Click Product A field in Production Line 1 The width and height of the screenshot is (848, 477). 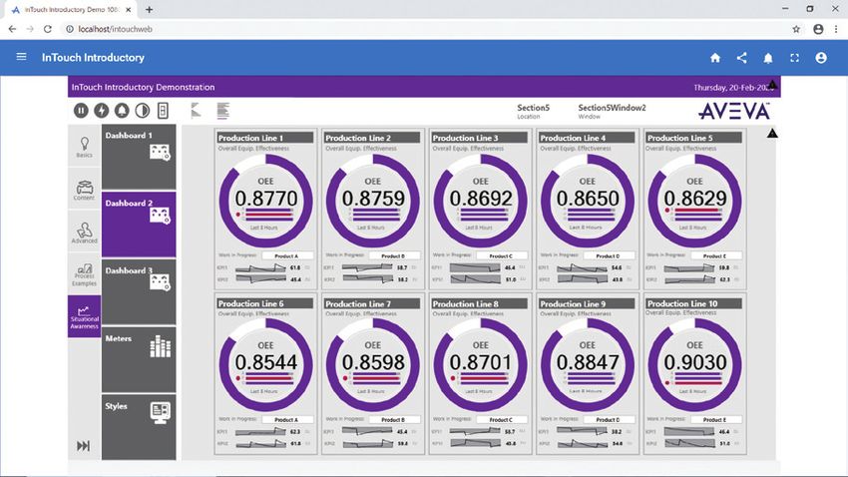click(x=287, y=255)
